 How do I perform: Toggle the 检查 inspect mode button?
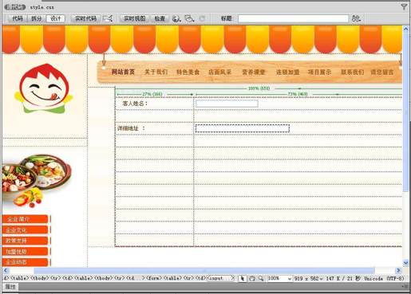[160, 18]
